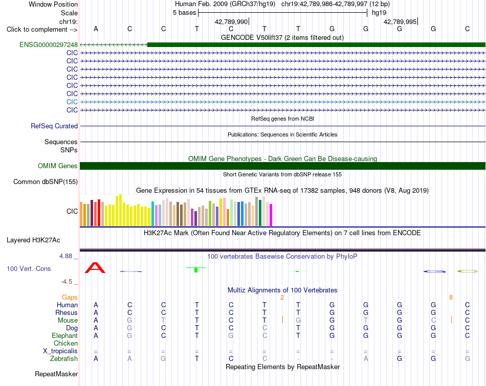Click the Human species label
The image size is (486, 386).
(x=67, y=305)
